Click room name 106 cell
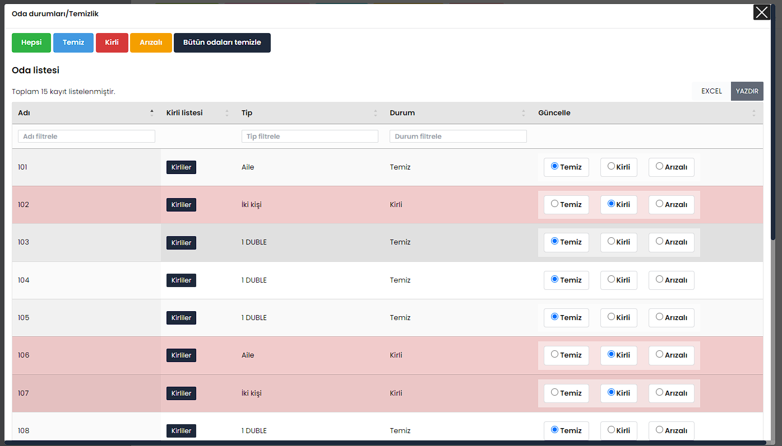The image size is (782, 446). pyautogui.click(x=86, y=355)
